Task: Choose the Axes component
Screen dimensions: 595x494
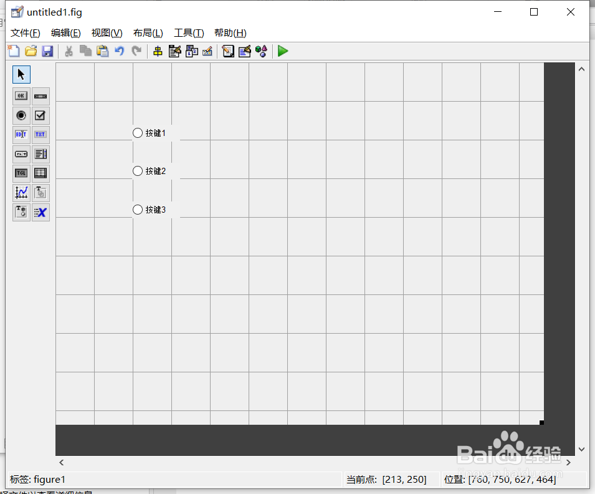Action: (21, 193)
